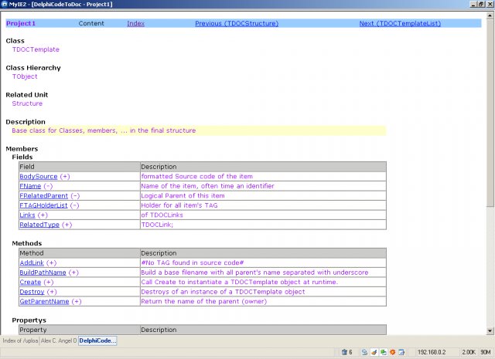Click the orange gear icon in status bar

[x=393, y=352]
